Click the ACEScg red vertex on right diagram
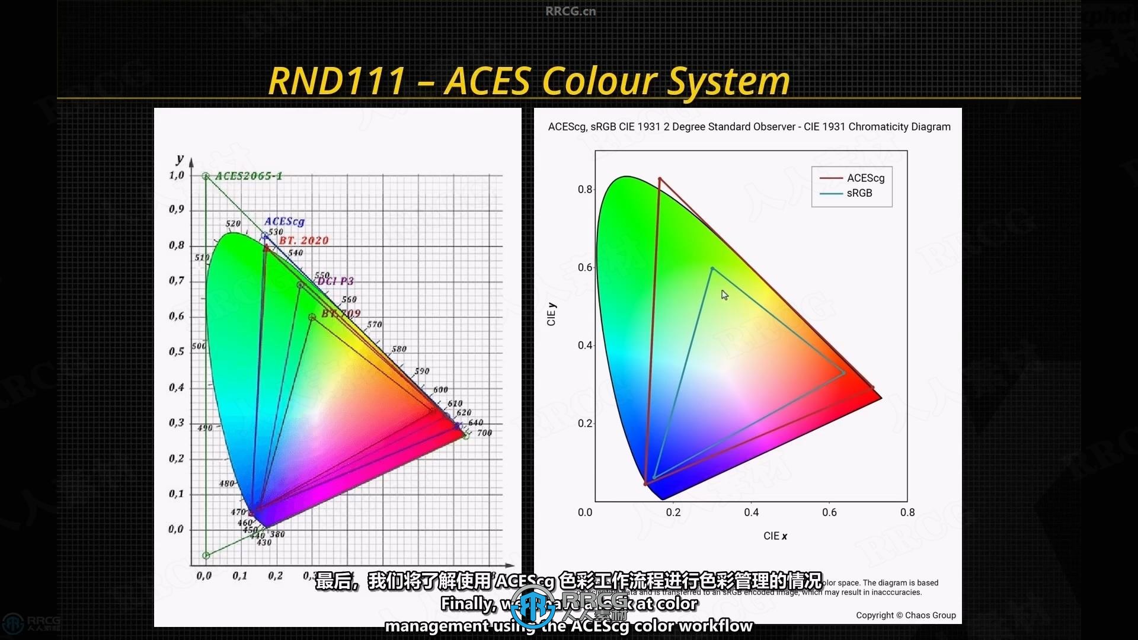1138x640 pixels. tap(872, 388)
